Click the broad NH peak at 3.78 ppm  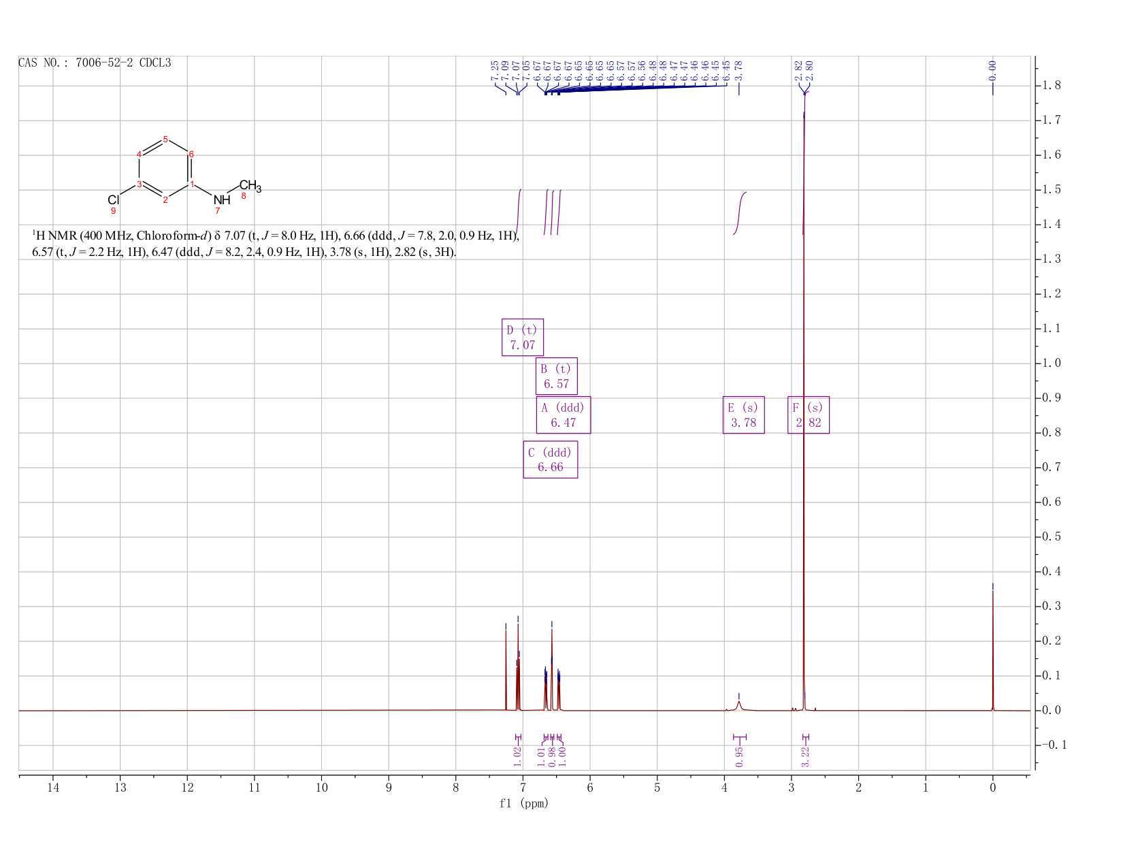coord(739,705)
